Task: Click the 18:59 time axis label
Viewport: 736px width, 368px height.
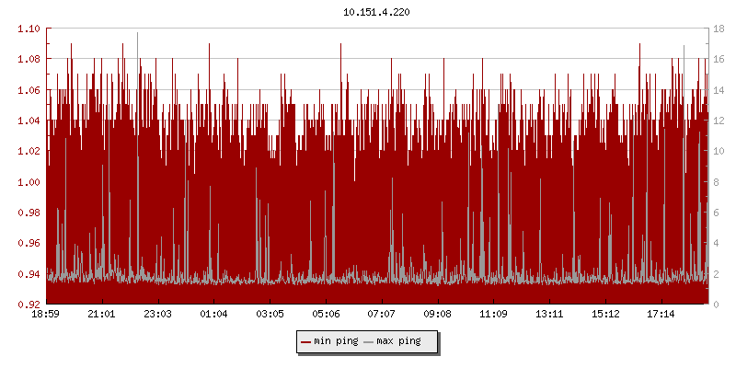Action: click(46, 315)
